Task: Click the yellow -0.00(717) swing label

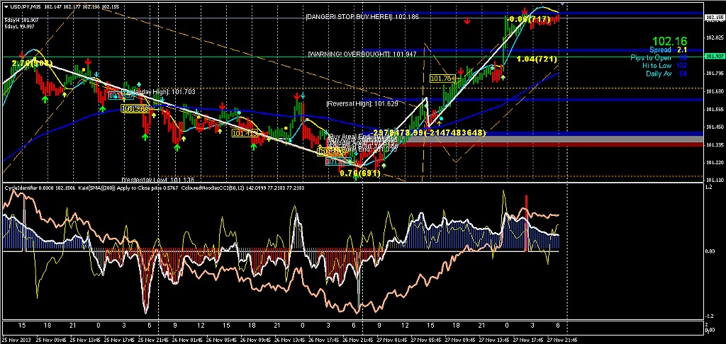Action: click(x=527, y=19)
